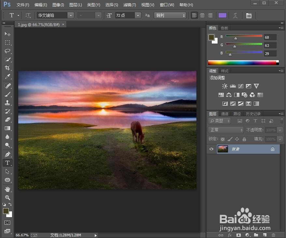Toggle Quick Mask mode
The height and width of the screenshot is (238, 286).
tap(7, 222)
